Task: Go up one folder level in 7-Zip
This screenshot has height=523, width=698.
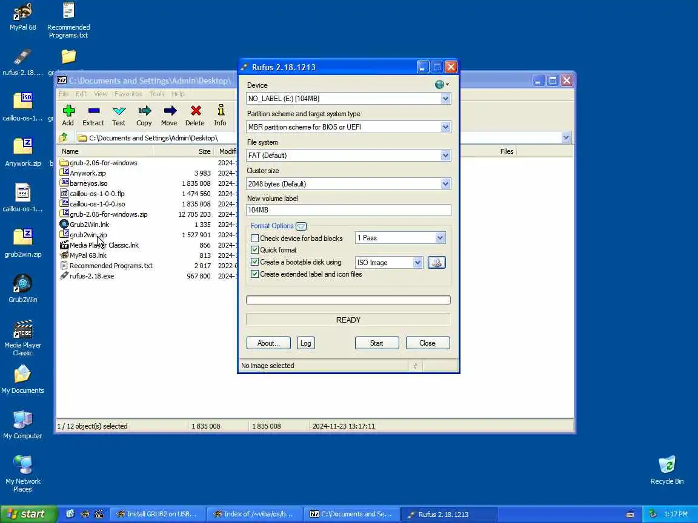Action: tap(64, 138)
